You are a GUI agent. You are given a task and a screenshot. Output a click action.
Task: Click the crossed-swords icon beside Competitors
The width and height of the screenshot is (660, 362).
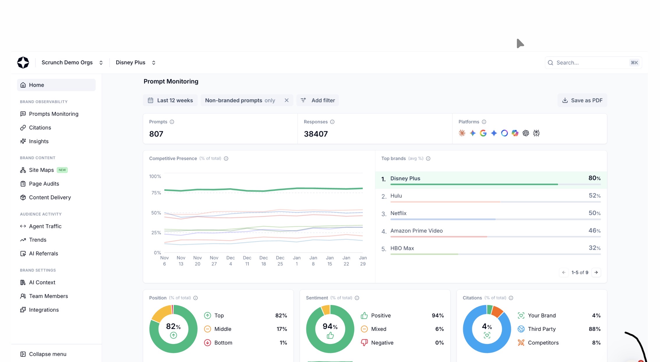click(521, 343)
